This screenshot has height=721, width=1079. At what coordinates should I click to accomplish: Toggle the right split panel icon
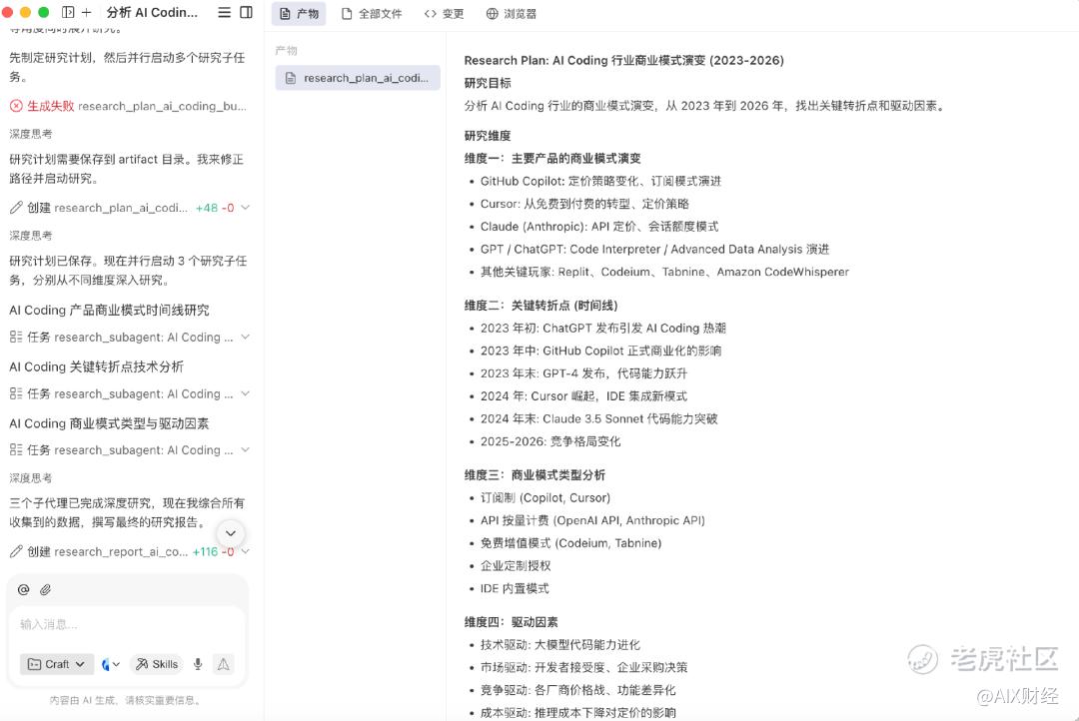tap(246, 13)
